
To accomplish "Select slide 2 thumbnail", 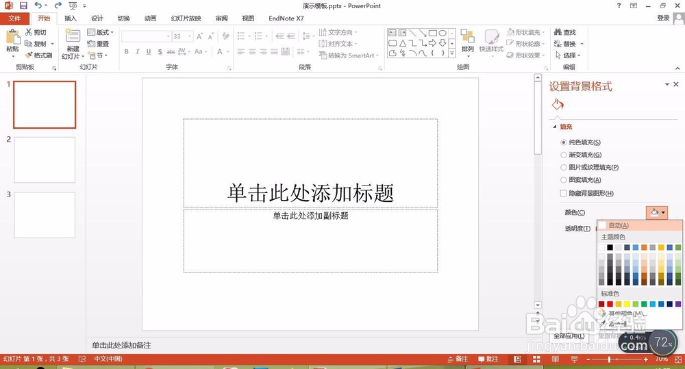I will (x=45, y=160).
